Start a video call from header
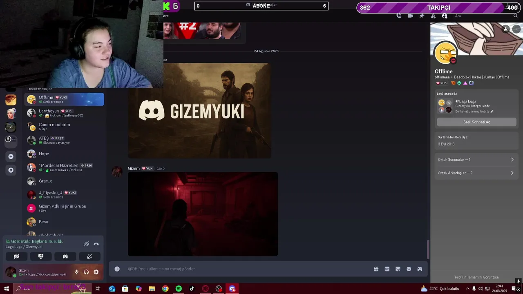Viewport: 523px width, 294px height. pos(410,16)
